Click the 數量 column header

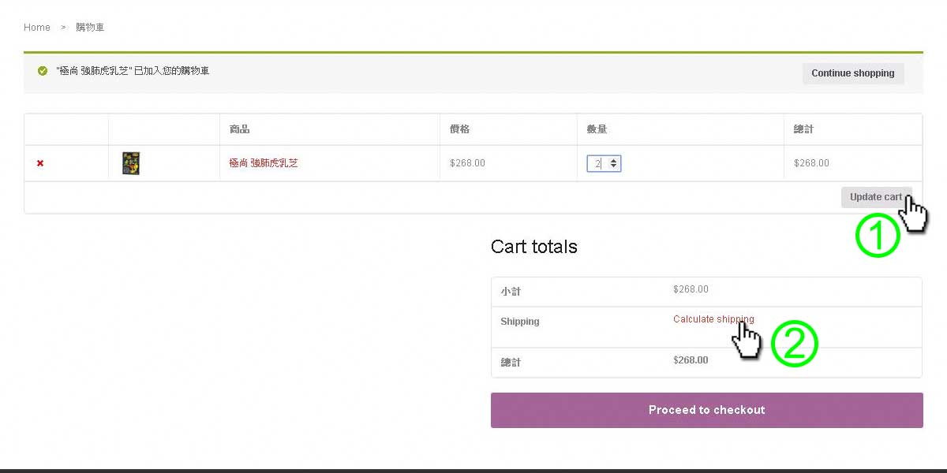point(597,129)
